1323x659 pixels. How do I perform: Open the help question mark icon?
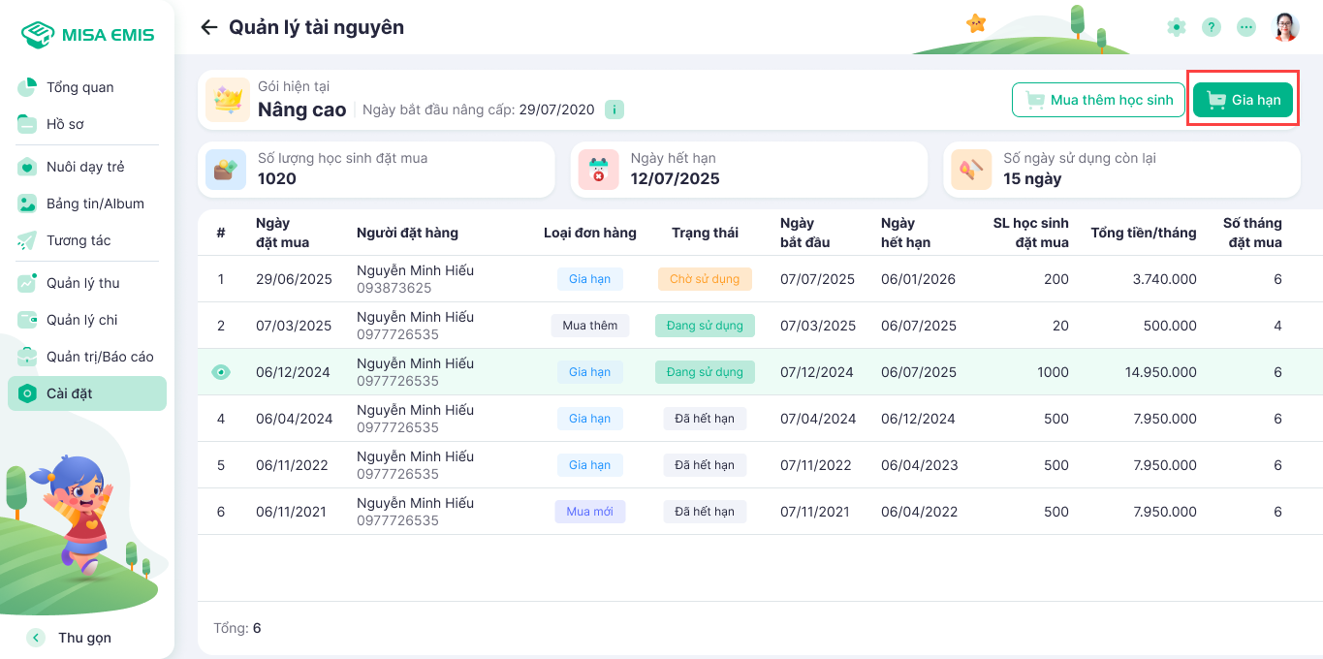pos(1212,27)
